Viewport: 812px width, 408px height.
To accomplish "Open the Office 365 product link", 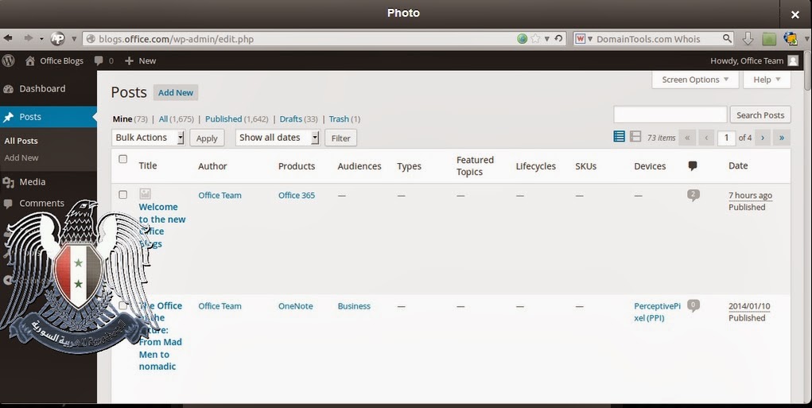I will pos(296,195).
